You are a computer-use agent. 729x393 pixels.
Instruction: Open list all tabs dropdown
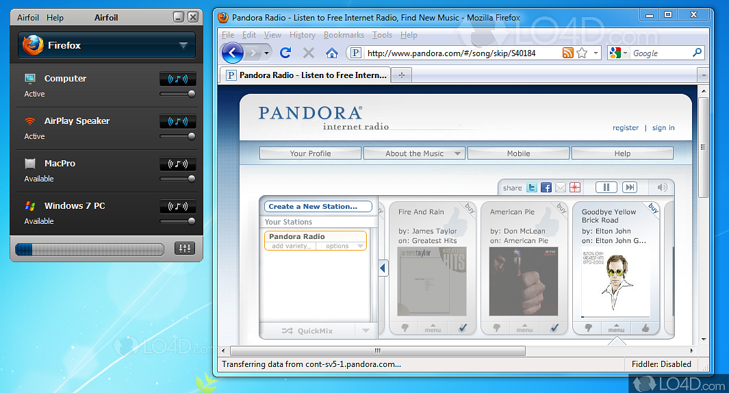point(704,75)
